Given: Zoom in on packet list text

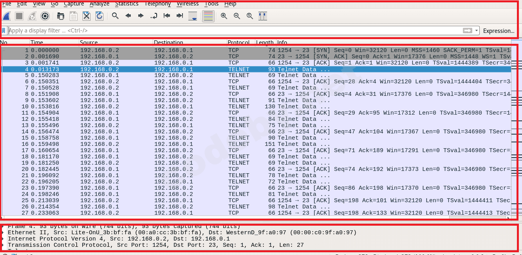Looking at the screenshot, I should pos(224,16).
